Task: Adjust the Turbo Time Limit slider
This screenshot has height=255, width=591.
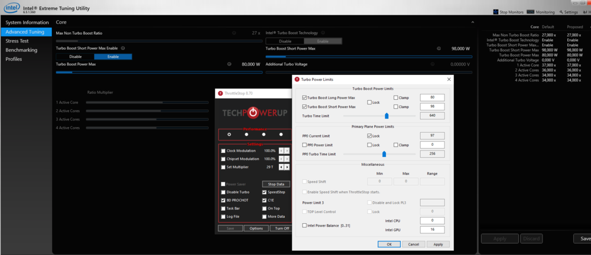Action: [387, 116]
